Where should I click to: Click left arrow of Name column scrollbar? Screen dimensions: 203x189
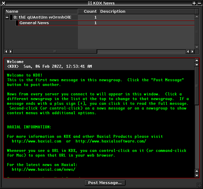point(6,52)
